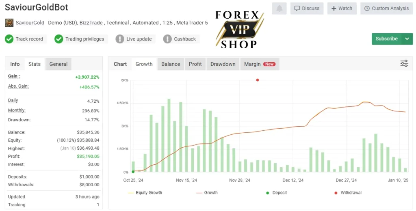Expand the Subscribe dropdown arrow
This screenshot has height=211, width=416.
[x=407, y=39]
